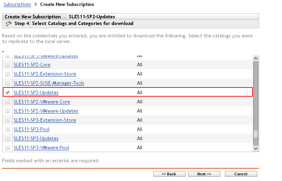The image size is (282, 181).
Task: Select the SLES11-SP3-Updates checkbox
Action: coord(8,138)
